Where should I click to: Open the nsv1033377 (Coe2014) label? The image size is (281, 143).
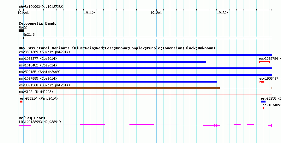click(38, 59)
